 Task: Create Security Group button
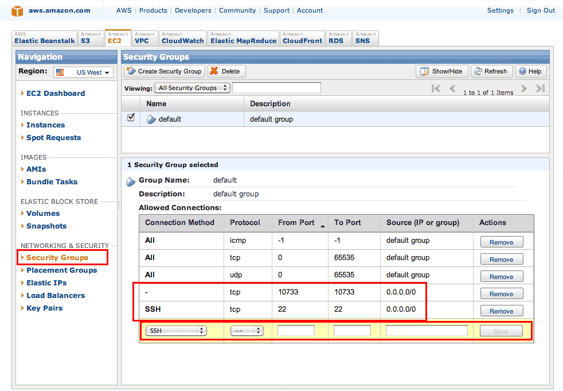165,71
